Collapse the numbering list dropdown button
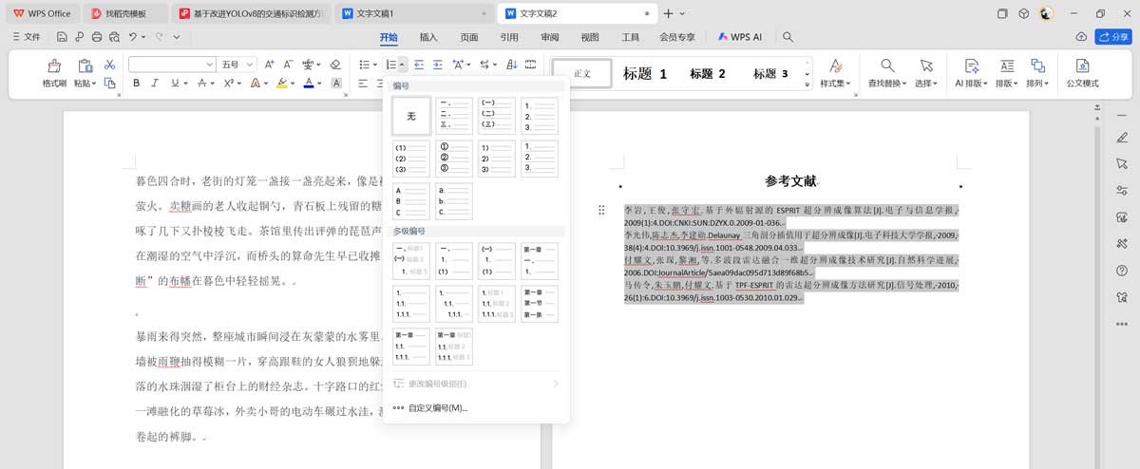This screenshot has width=1140, height=469. (403, 65)
